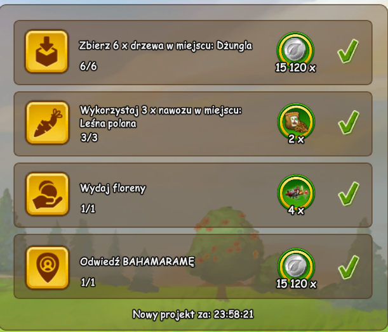Click the silver coin reward in first row

[295, 49]
